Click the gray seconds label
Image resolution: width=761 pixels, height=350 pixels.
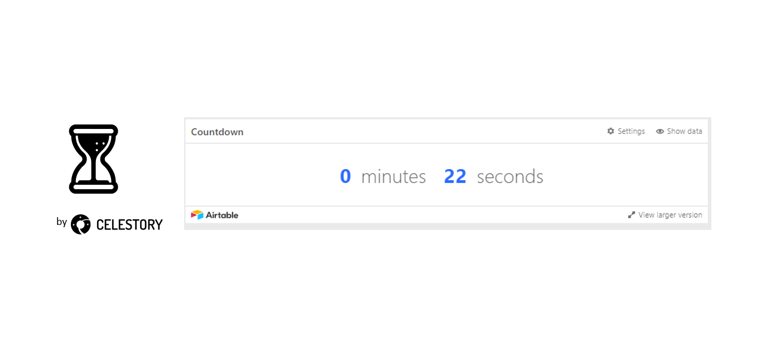tap(510, 176)
